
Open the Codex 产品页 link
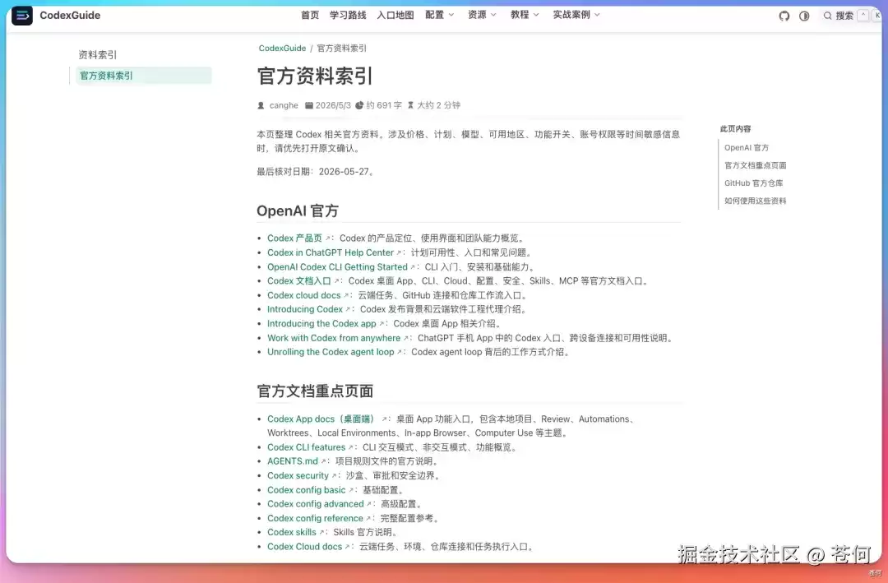294,238
